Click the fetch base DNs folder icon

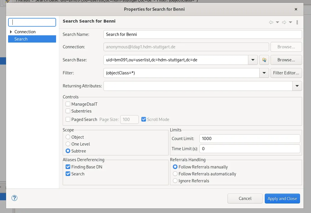[x=264, y=60]
